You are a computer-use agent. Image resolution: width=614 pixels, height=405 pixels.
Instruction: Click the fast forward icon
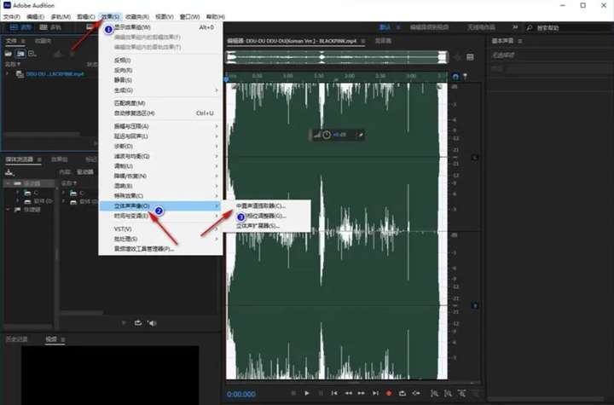coord(361,393)
